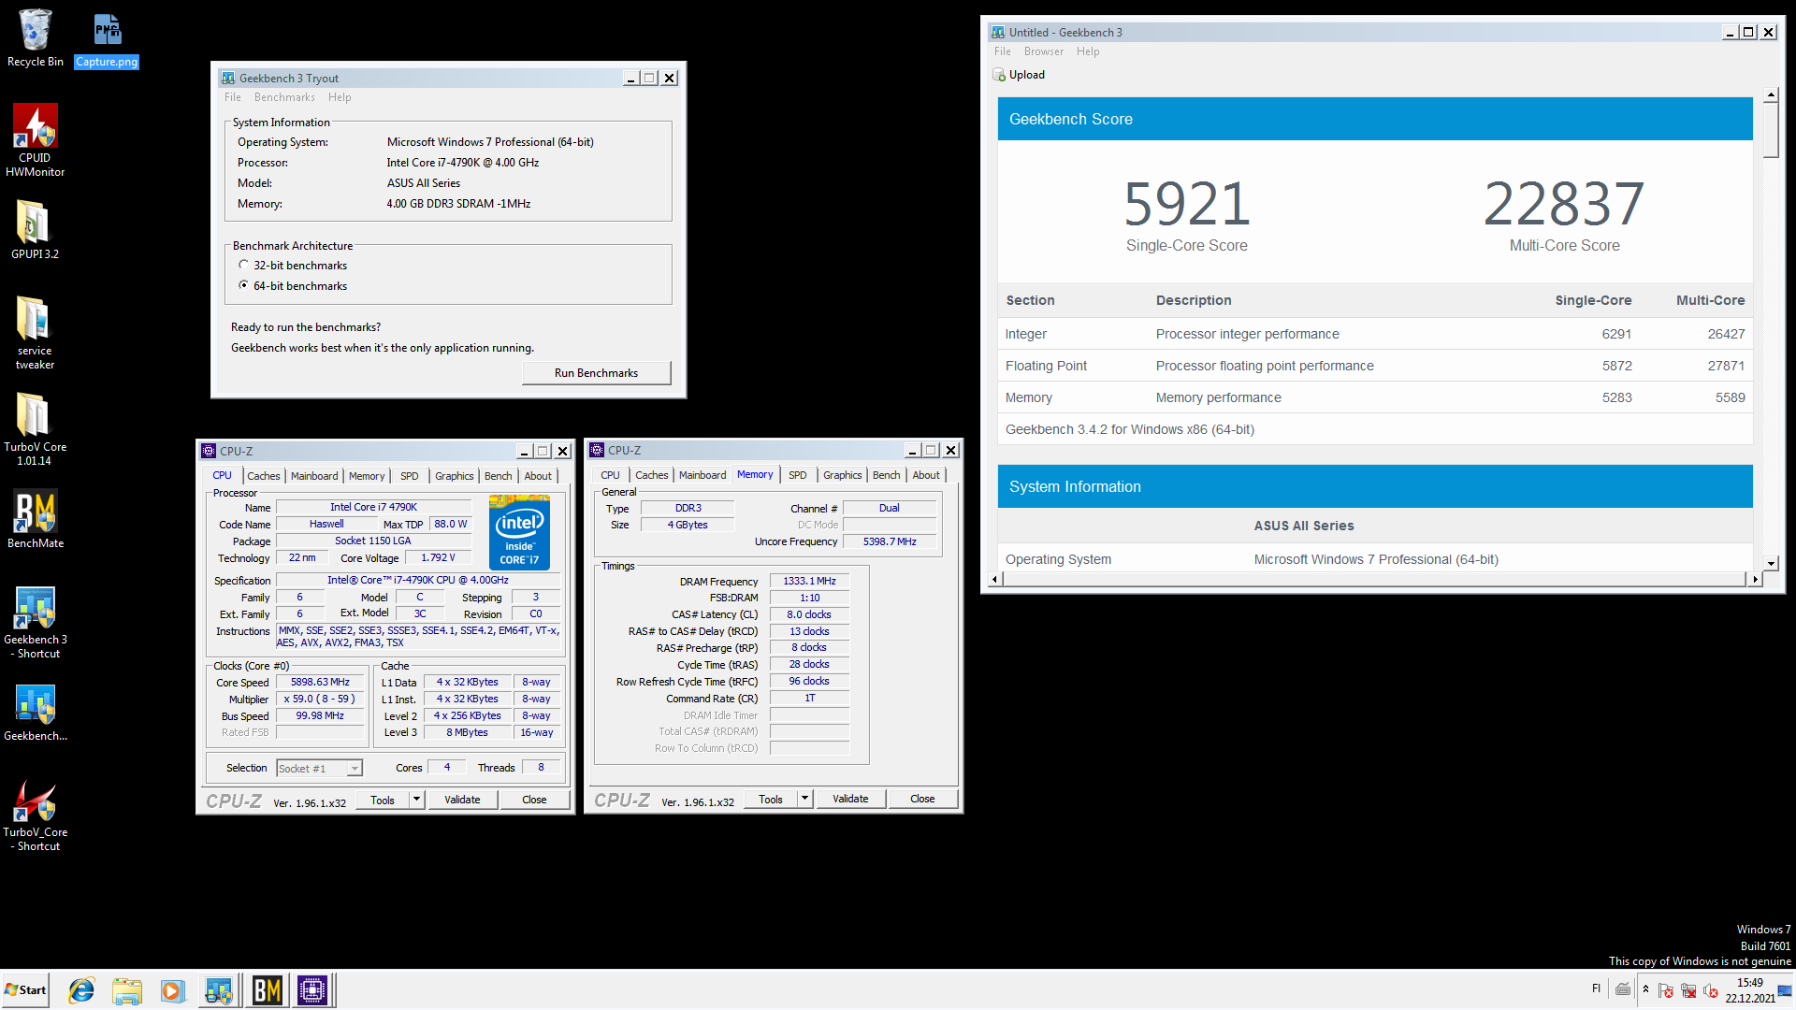1796x1010 pixels.
Task: Click Close button in right CPU-Z
Action: (922, 799)
